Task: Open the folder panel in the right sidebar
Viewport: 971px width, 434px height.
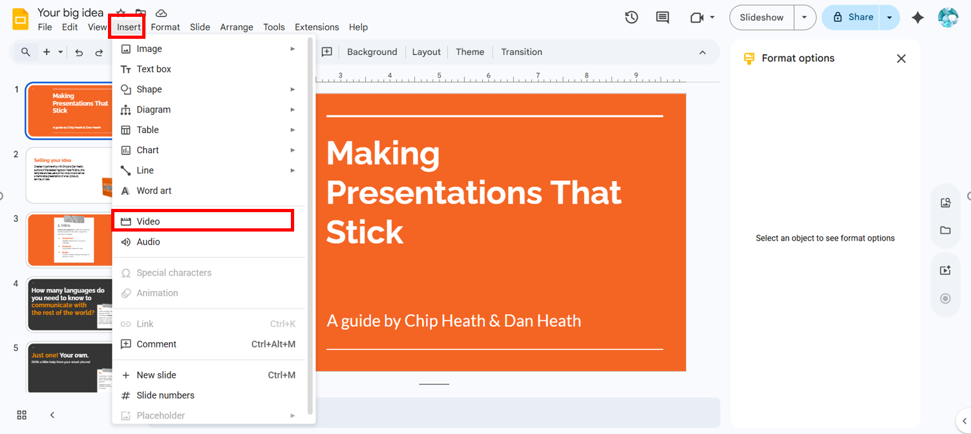Action: [x=945, y=230]
